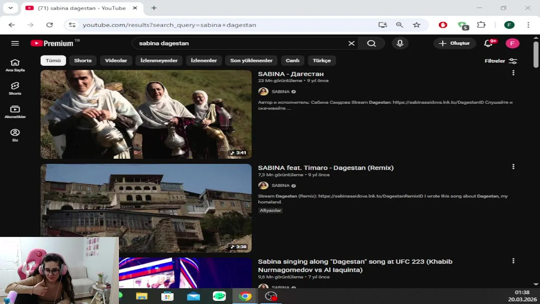Select the Son yüklenenler filter chip
540x304 pixels.
(x=251, y=60)
